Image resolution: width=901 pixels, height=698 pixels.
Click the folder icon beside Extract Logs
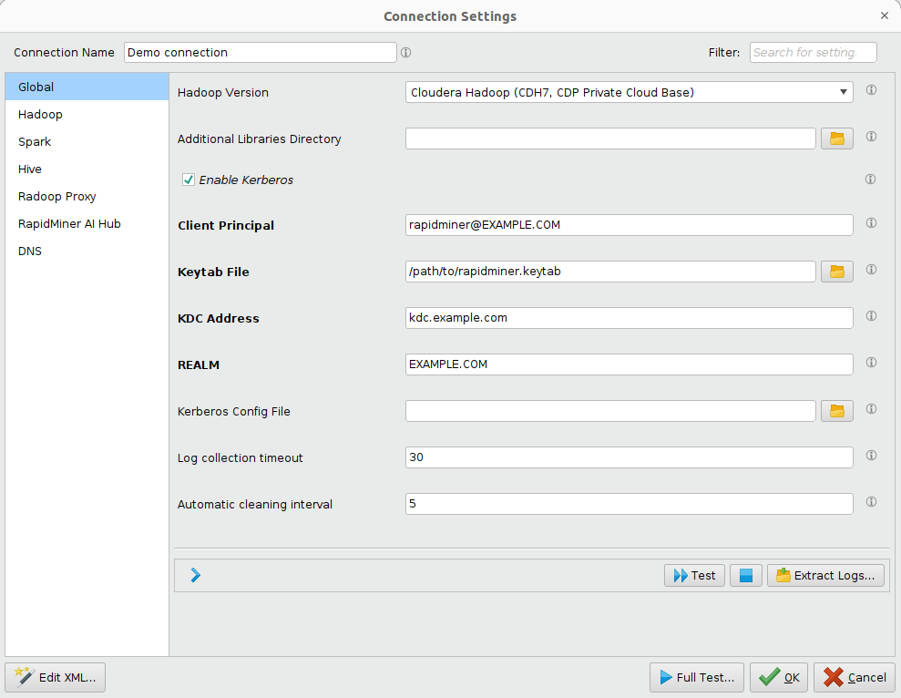(x=783, y=575)
